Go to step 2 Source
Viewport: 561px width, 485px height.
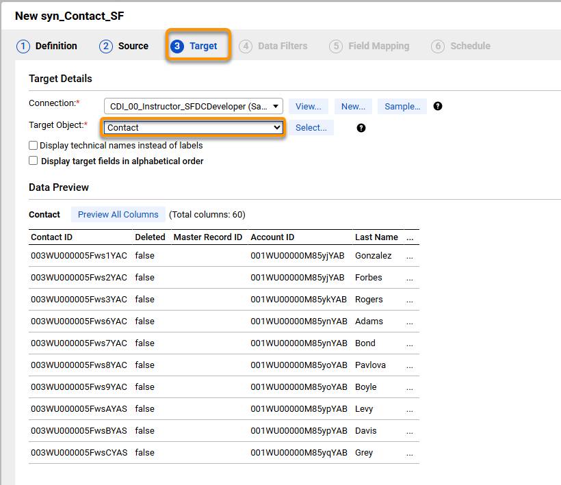pyautogui.click(x=124, y=46)
